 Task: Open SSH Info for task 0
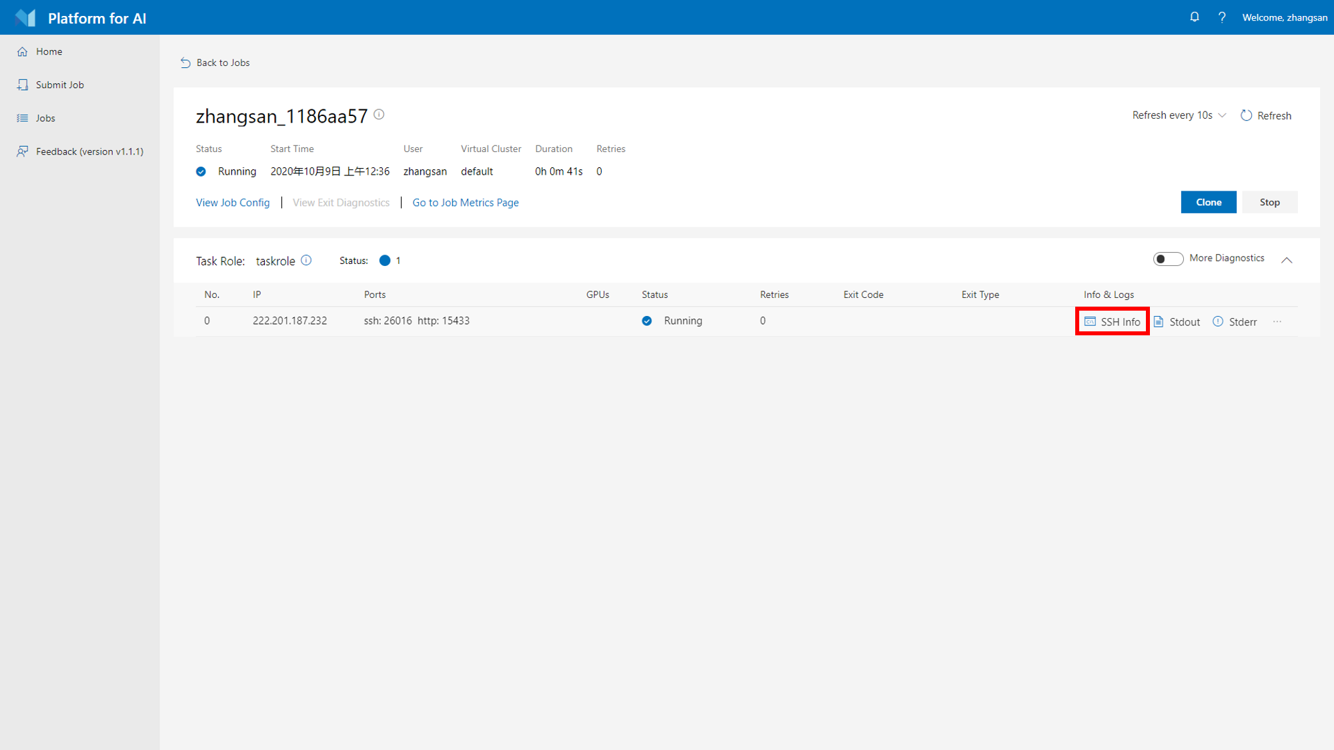(x=1112, y=321)
